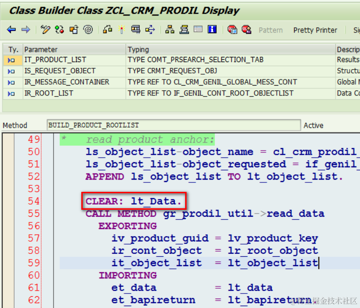Click the Parameter column header

[x=74, y=49]
